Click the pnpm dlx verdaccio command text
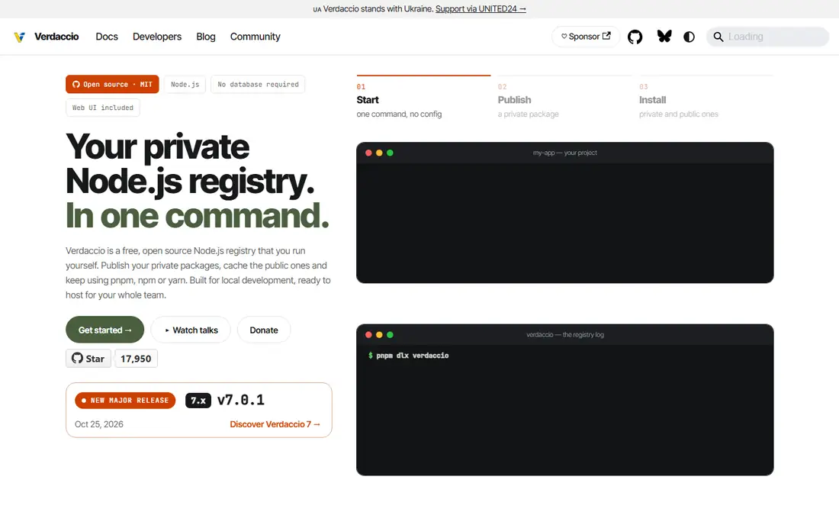 point(412,356)
